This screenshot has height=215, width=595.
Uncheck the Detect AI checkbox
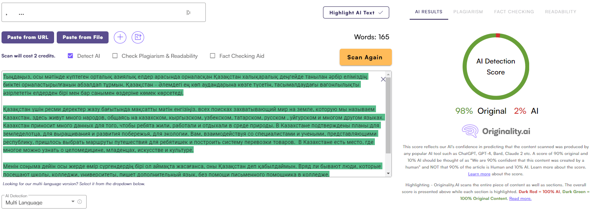[70, 56]
